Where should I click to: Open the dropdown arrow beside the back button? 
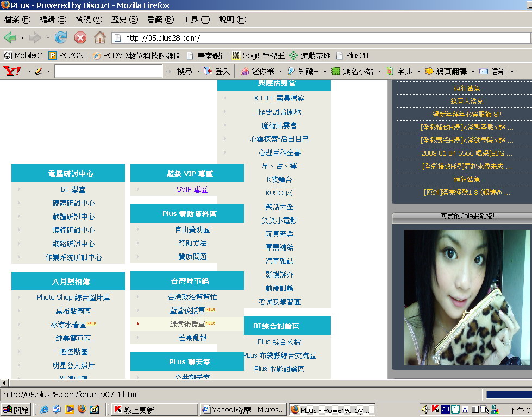click(22, 38)
